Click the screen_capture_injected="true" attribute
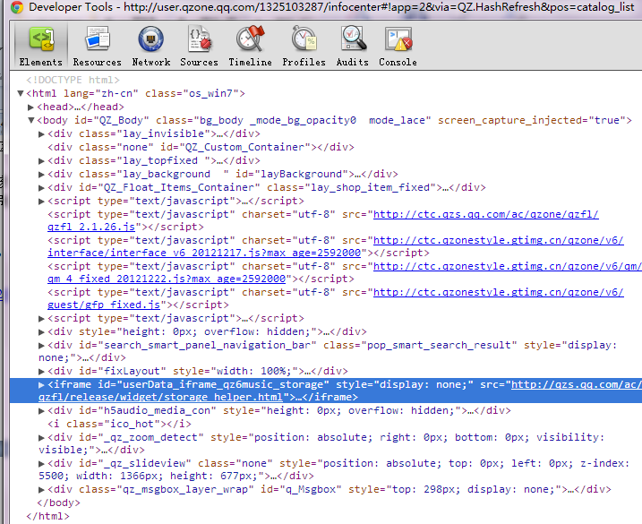The width and height of the screenshot is (642, 524). tap(530, 120)
